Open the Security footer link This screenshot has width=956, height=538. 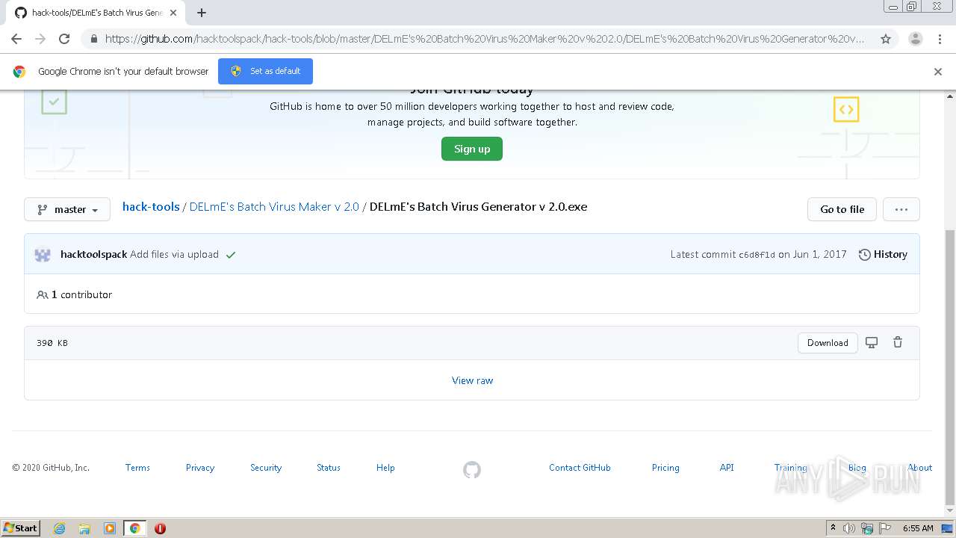pyautogui.click(x=266, y=468)
